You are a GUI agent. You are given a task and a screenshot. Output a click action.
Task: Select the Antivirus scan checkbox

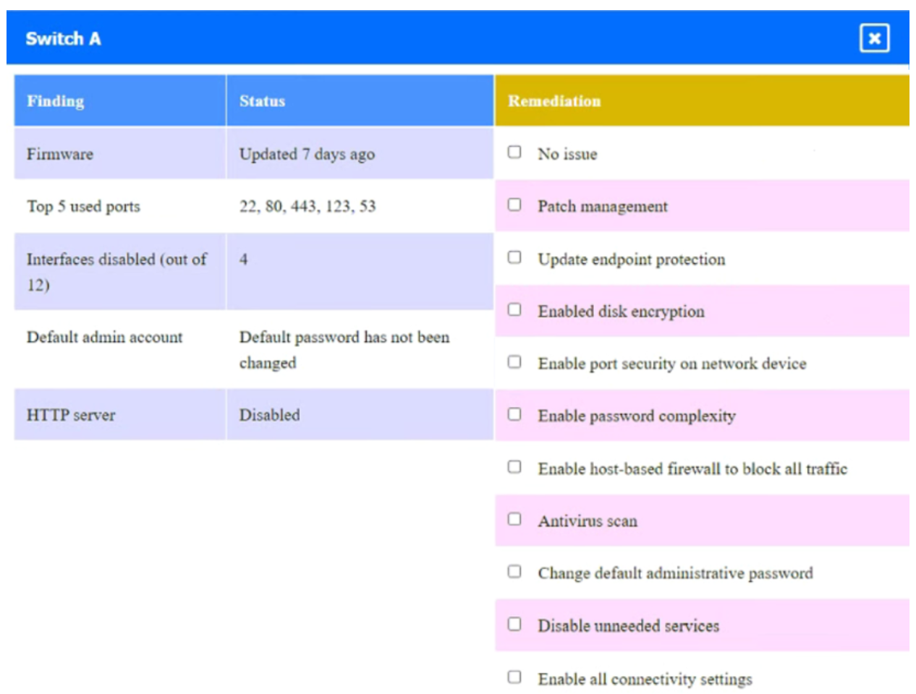tap(514, 519)
